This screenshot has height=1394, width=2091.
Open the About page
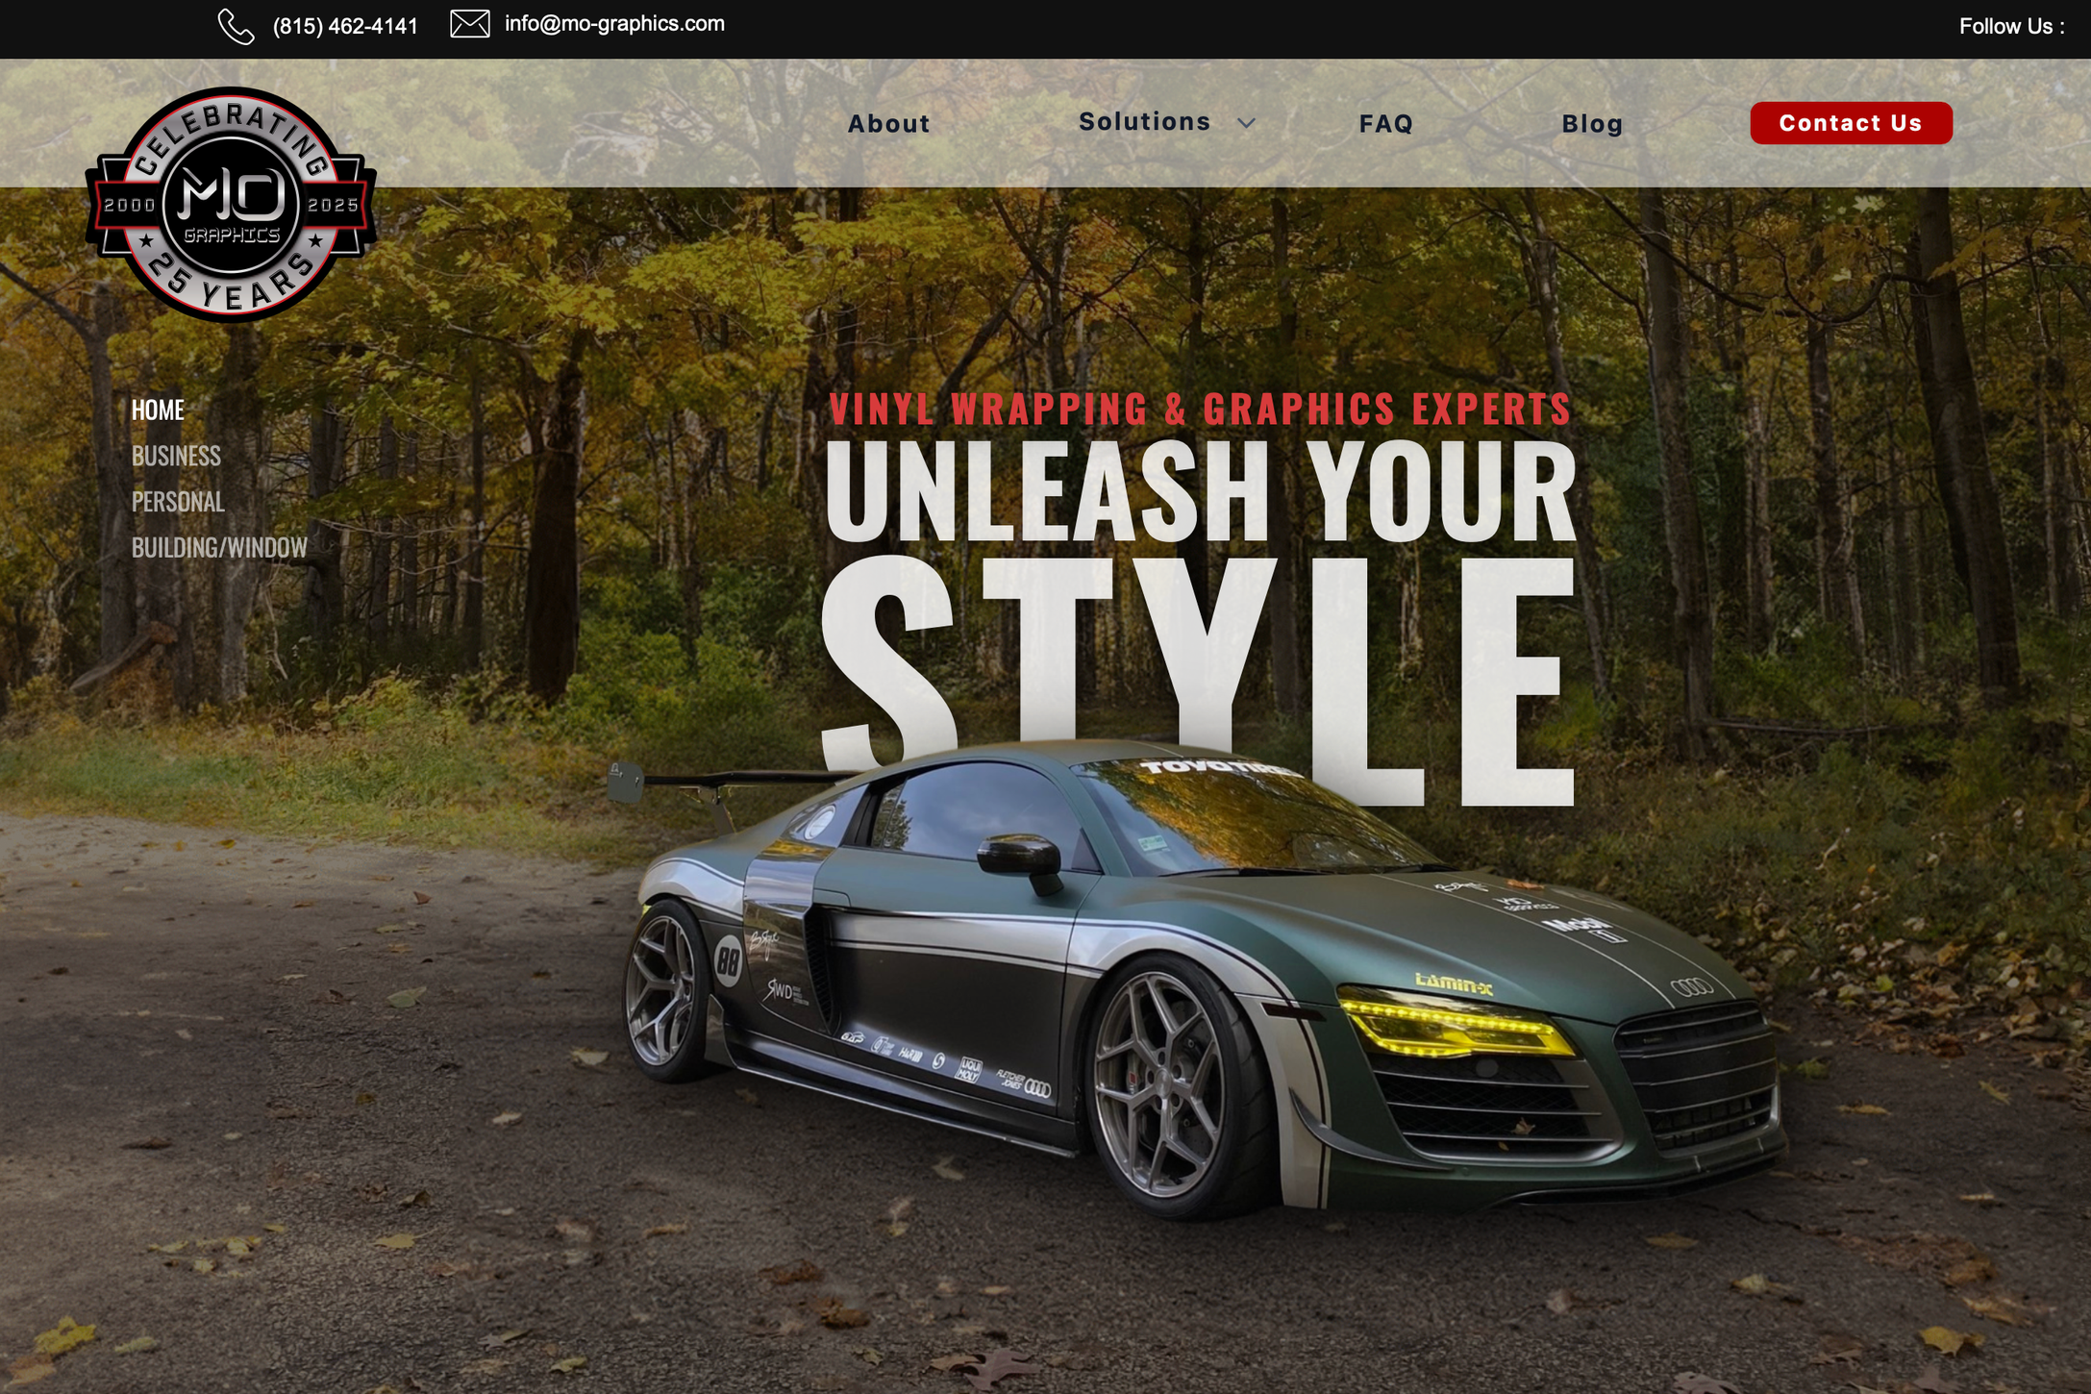coord(888,124)
